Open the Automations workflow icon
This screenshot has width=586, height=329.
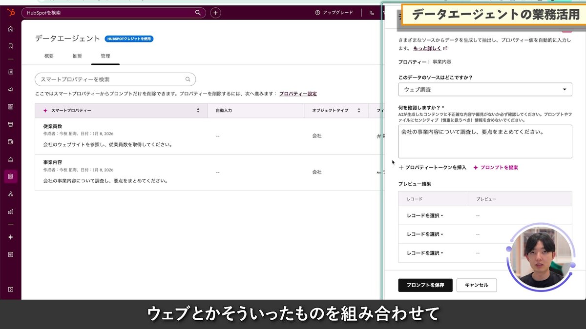point(11,194)
